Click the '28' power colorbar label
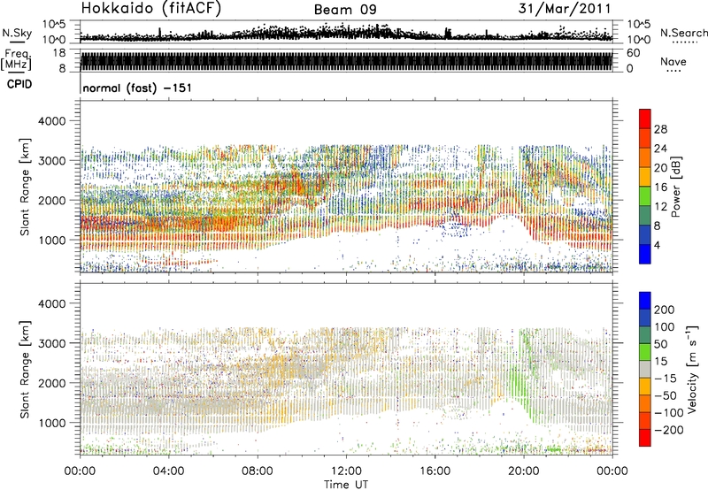The height and width of the screenshot is (490, 708). pyautogui.click(x=660, y=129)
